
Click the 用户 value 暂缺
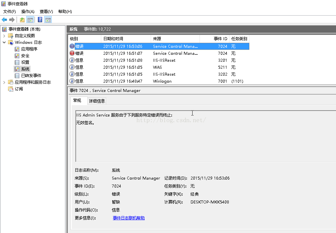(x=116, y=202)
